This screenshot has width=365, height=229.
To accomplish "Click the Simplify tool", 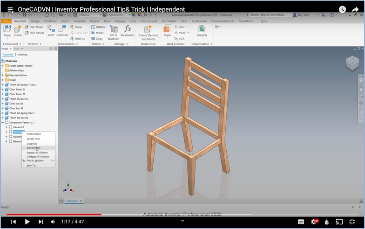I will 202,31.
